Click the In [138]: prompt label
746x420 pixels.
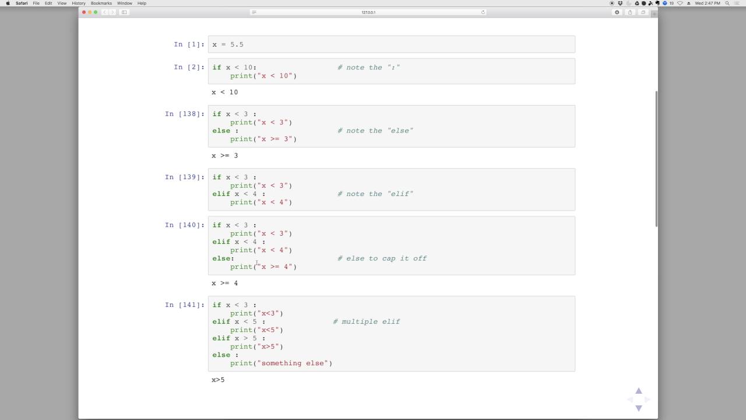point(185,114)
